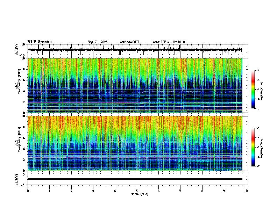Click the "2" kHz tick on ch.2 axis

point(24,160)
